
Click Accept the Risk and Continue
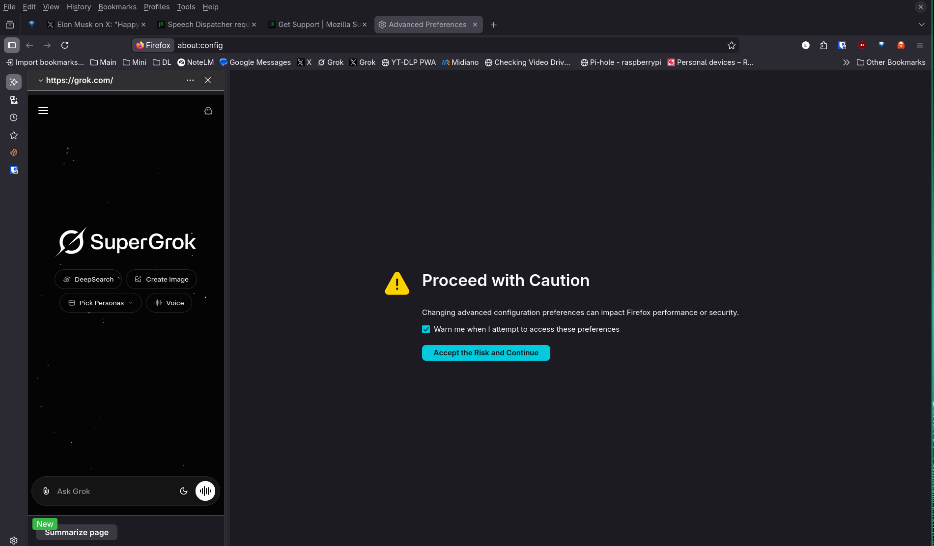click(486, 353)
